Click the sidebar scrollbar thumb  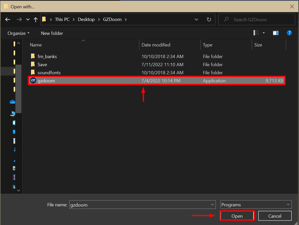pyautogui.click(x=18, y=89)
